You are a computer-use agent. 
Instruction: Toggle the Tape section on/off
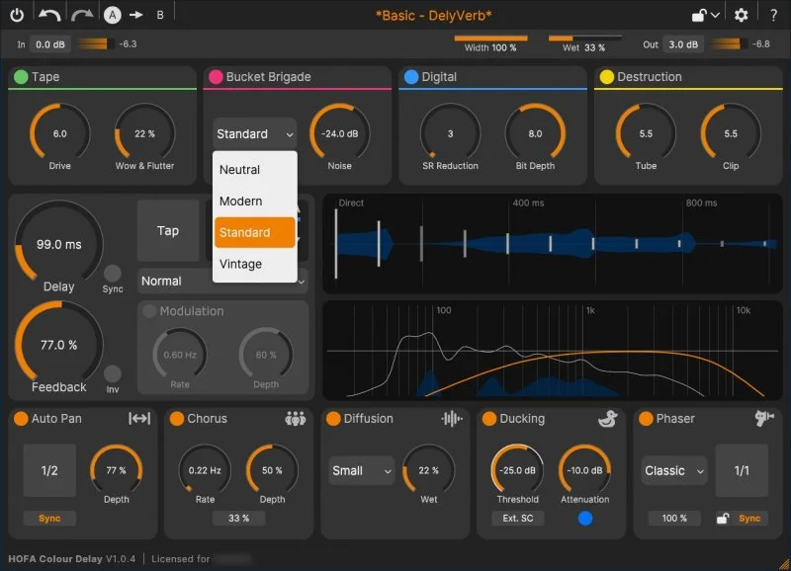pyautogui.click(x=21, y=77)
